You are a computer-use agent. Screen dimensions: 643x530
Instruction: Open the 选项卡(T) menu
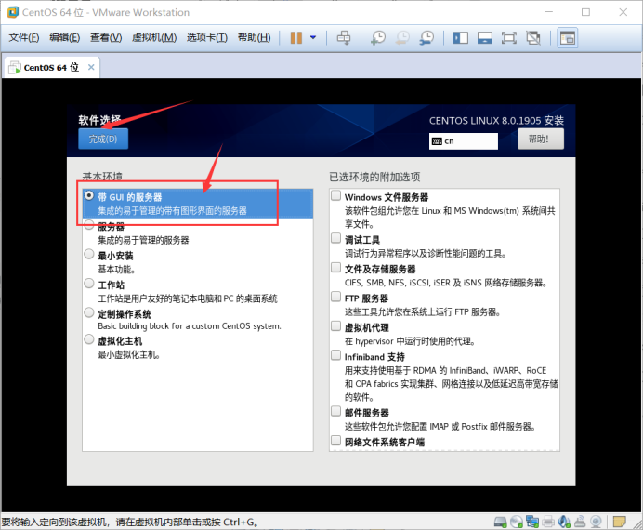point(206,38)
